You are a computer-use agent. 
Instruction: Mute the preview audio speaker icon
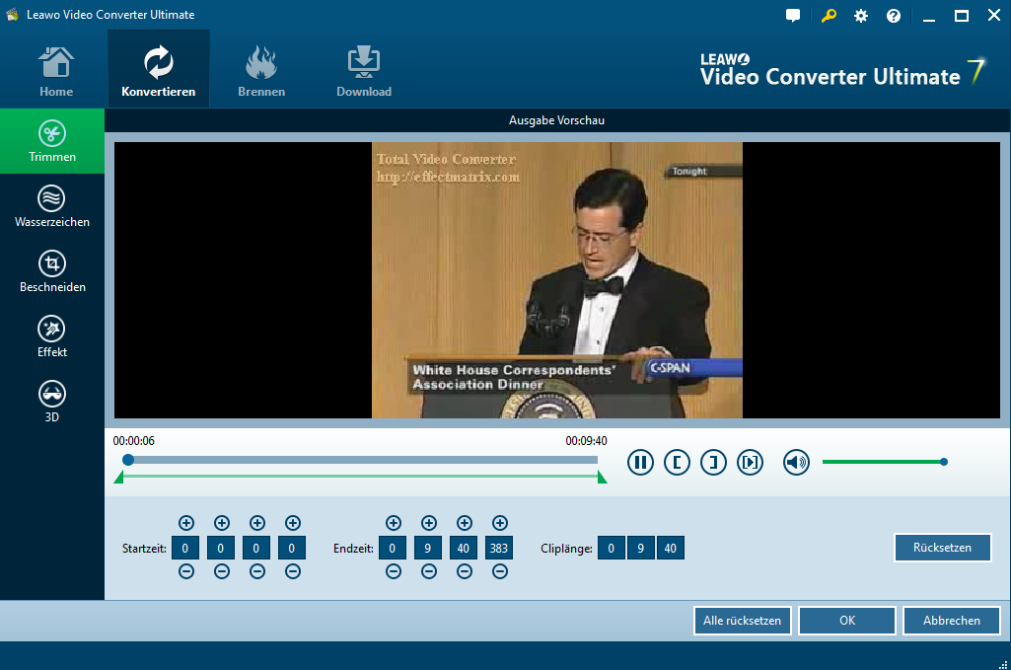pos(796,462)
